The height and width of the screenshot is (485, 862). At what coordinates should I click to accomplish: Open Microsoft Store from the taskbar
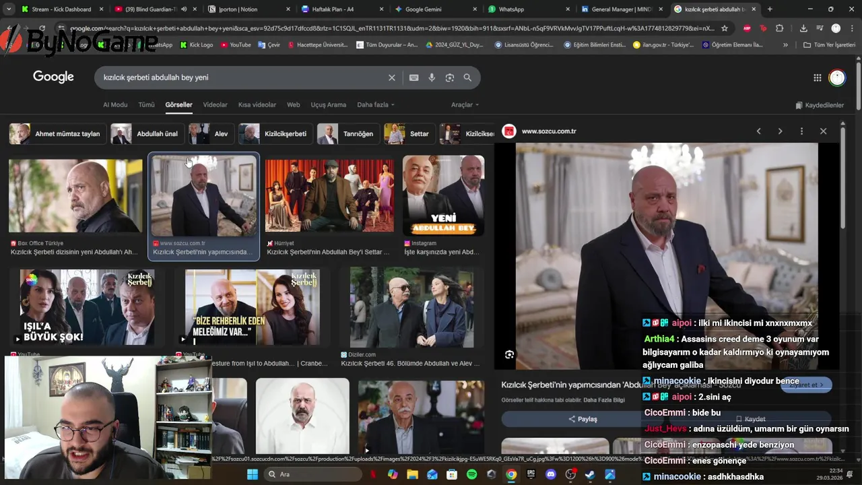tap(452, 474)
